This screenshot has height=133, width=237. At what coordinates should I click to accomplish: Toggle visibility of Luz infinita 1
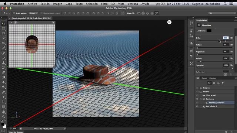(197, 106)
